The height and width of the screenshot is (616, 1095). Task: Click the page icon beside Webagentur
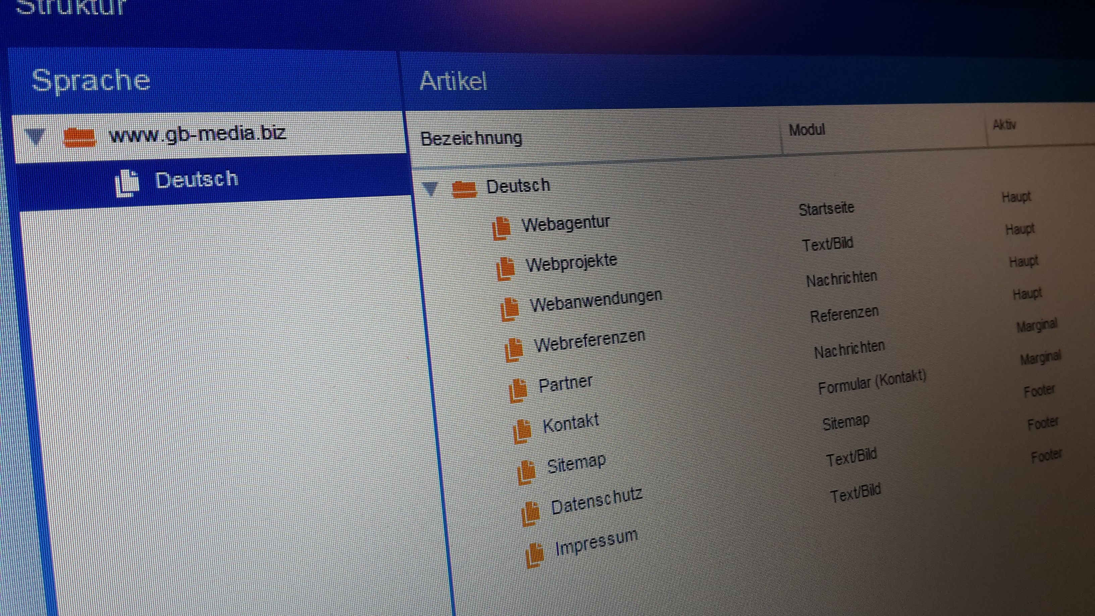click(501, 228)
